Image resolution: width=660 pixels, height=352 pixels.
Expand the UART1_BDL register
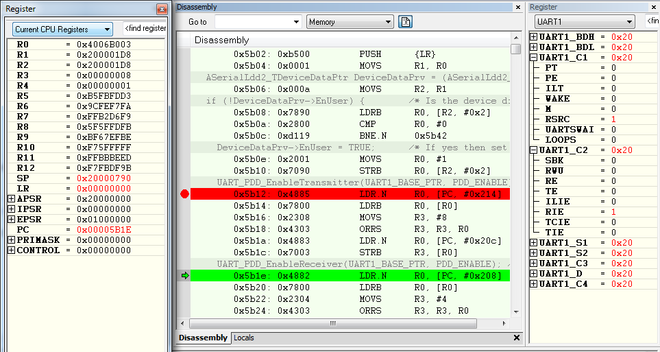533,47
